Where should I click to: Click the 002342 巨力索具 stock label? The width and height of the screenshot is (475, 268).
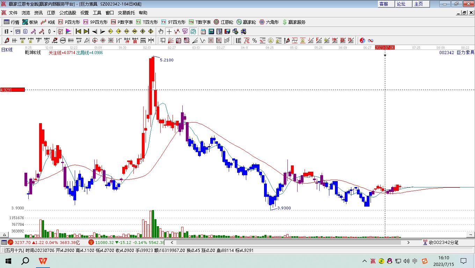point(457,52)
